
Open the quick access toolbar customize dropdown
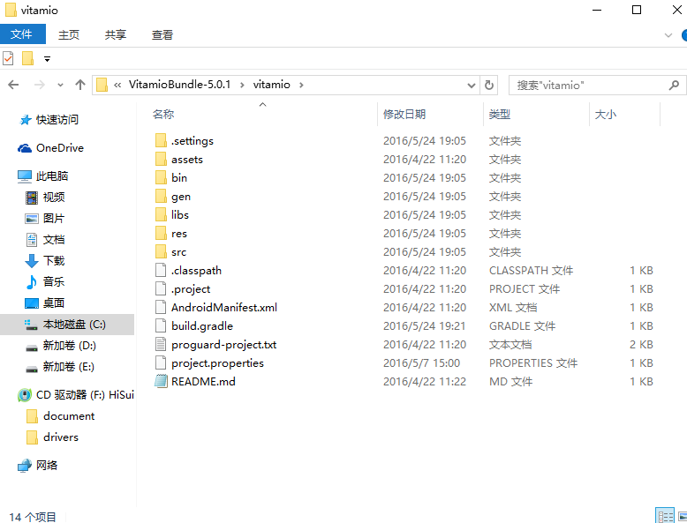pyautogui.click(x=47, y=58)
